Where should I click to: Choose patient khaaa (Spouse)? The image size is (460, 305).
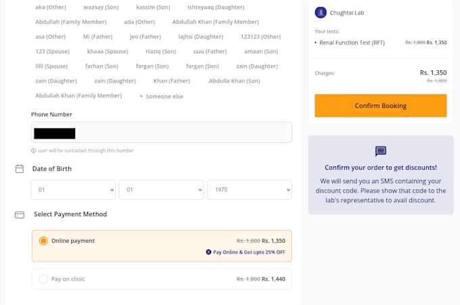[x=108, y=51]
